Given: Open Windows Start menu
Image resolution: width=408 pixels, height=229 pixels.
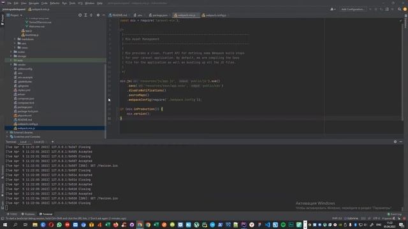Looking at the screenshot, I should click(4, 225).
